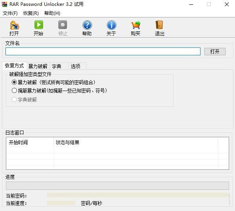235x211 pixels.
Task: Click the 状态与结果 column header in the log
Action: (x=136, y=142)
